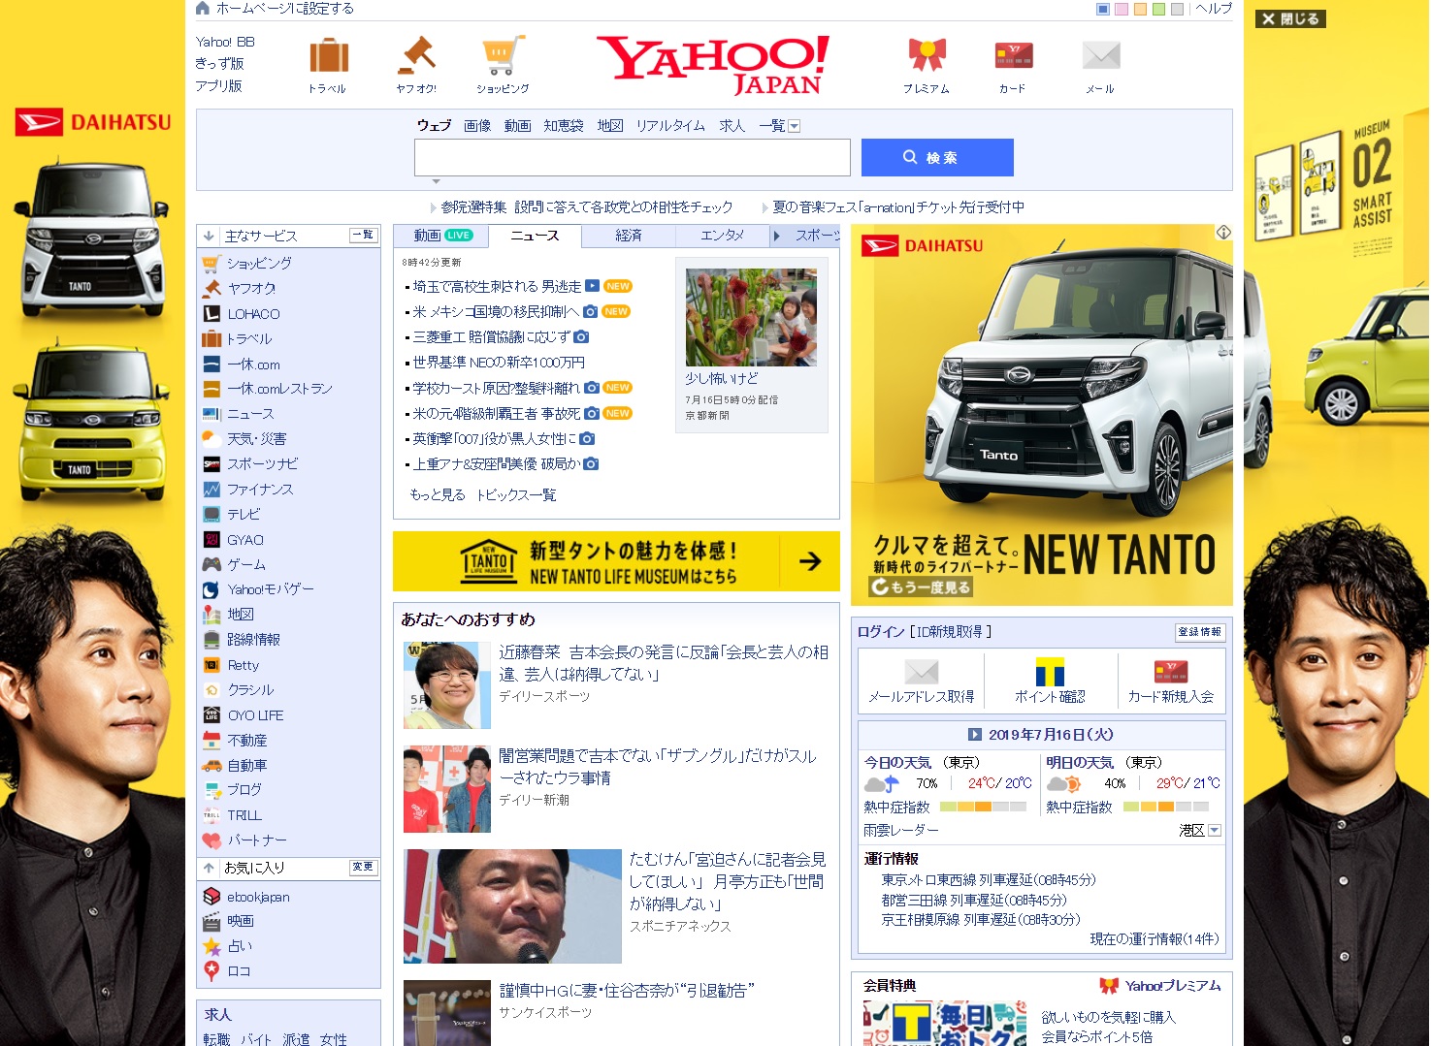
Task: Select the blue page theme color swatch
Action: point(1103,9)
